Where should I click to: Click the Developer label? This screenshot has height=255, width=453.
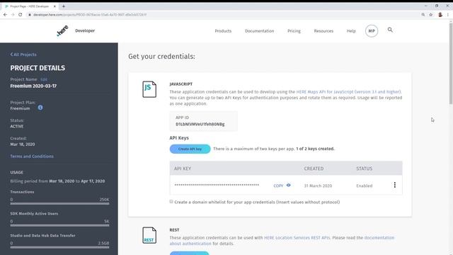pos(85,30)
